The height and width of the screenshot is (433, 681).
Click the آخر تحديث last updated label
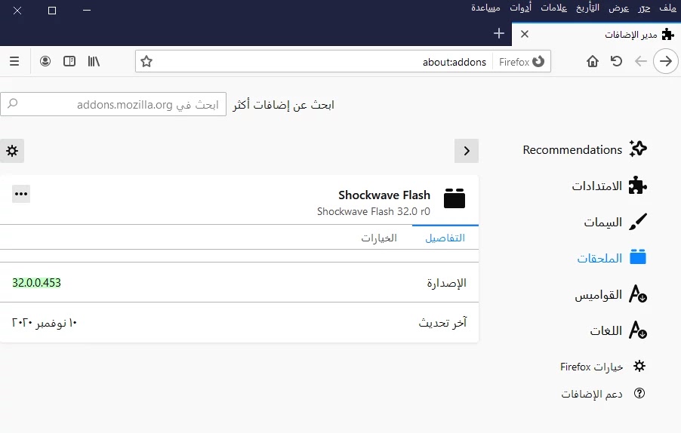click(442, 323)
